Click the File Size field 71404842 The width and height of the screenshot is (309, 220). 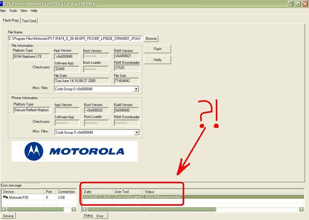click(126, 81)
